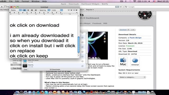Click the Universal binary icon
169x95 pixels.
pyautogui.click(x=135, y=61)
